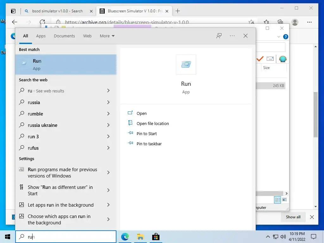Viewport: 324px width, 243px height.
Task: Reload the page in Edge
Action: (42, 22)
